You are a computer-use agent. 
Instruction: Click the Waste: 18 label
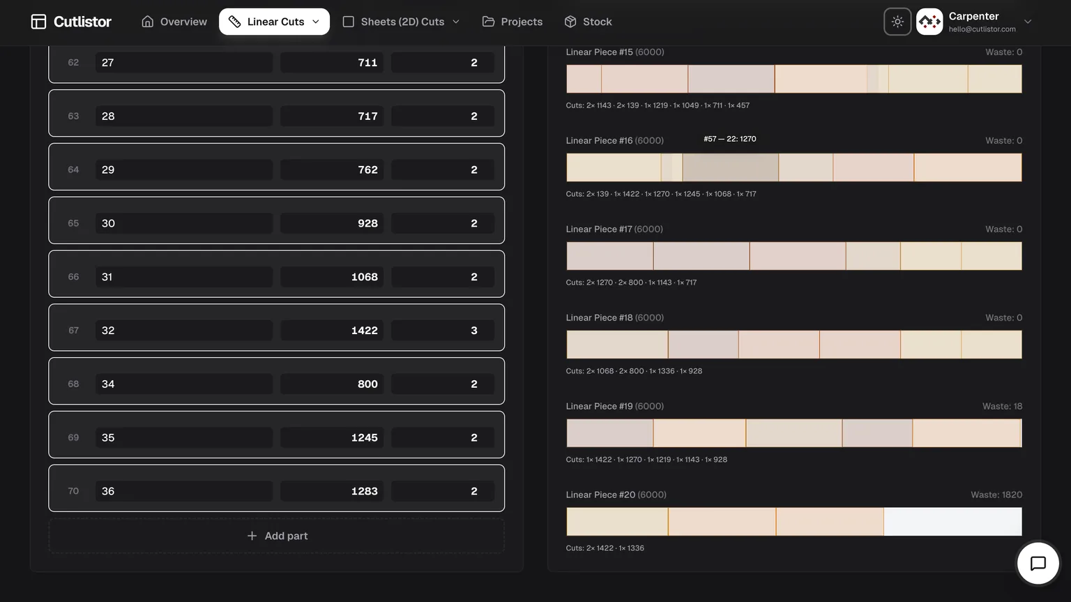coord(1002,407)
